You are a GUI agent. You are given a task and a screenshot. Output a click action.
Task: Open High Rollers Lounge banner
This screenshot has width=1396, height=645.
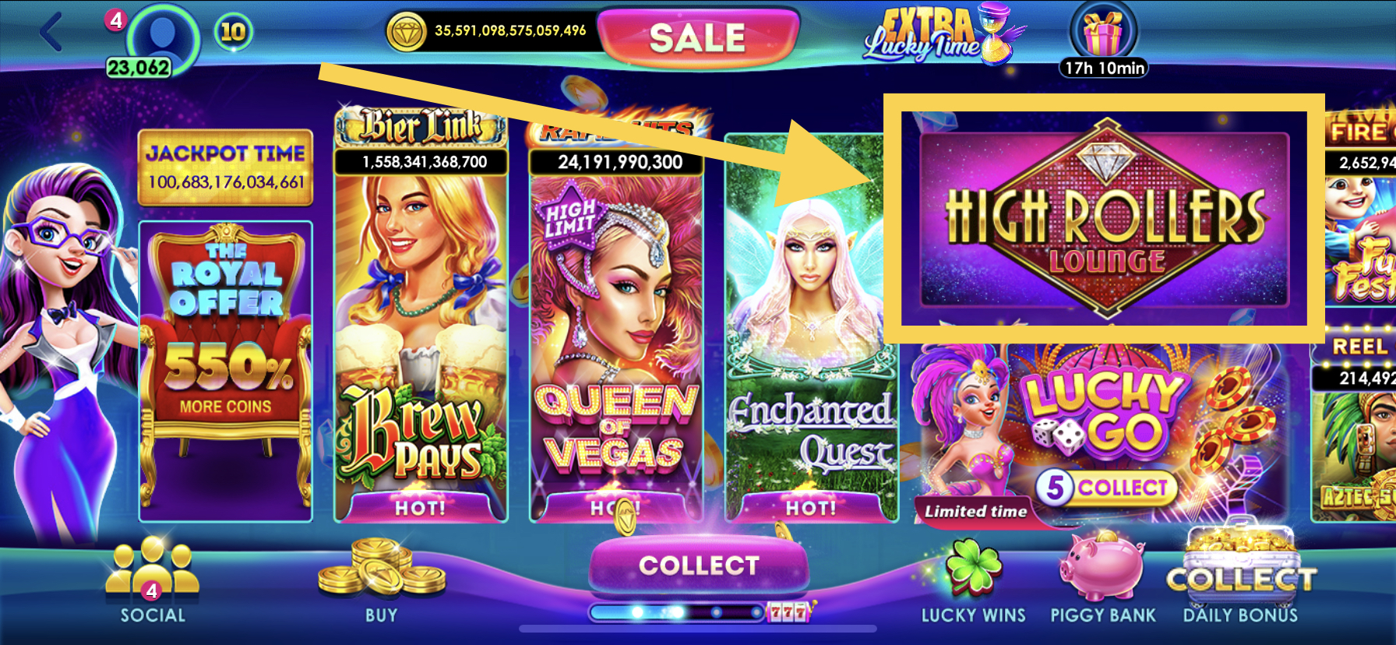(1105, 218)
